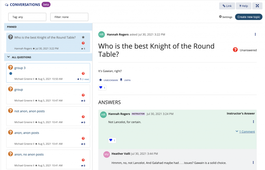The image size is (265, 170).
Task: Click the Unanswered question mark badge
Action: point(235,50)
